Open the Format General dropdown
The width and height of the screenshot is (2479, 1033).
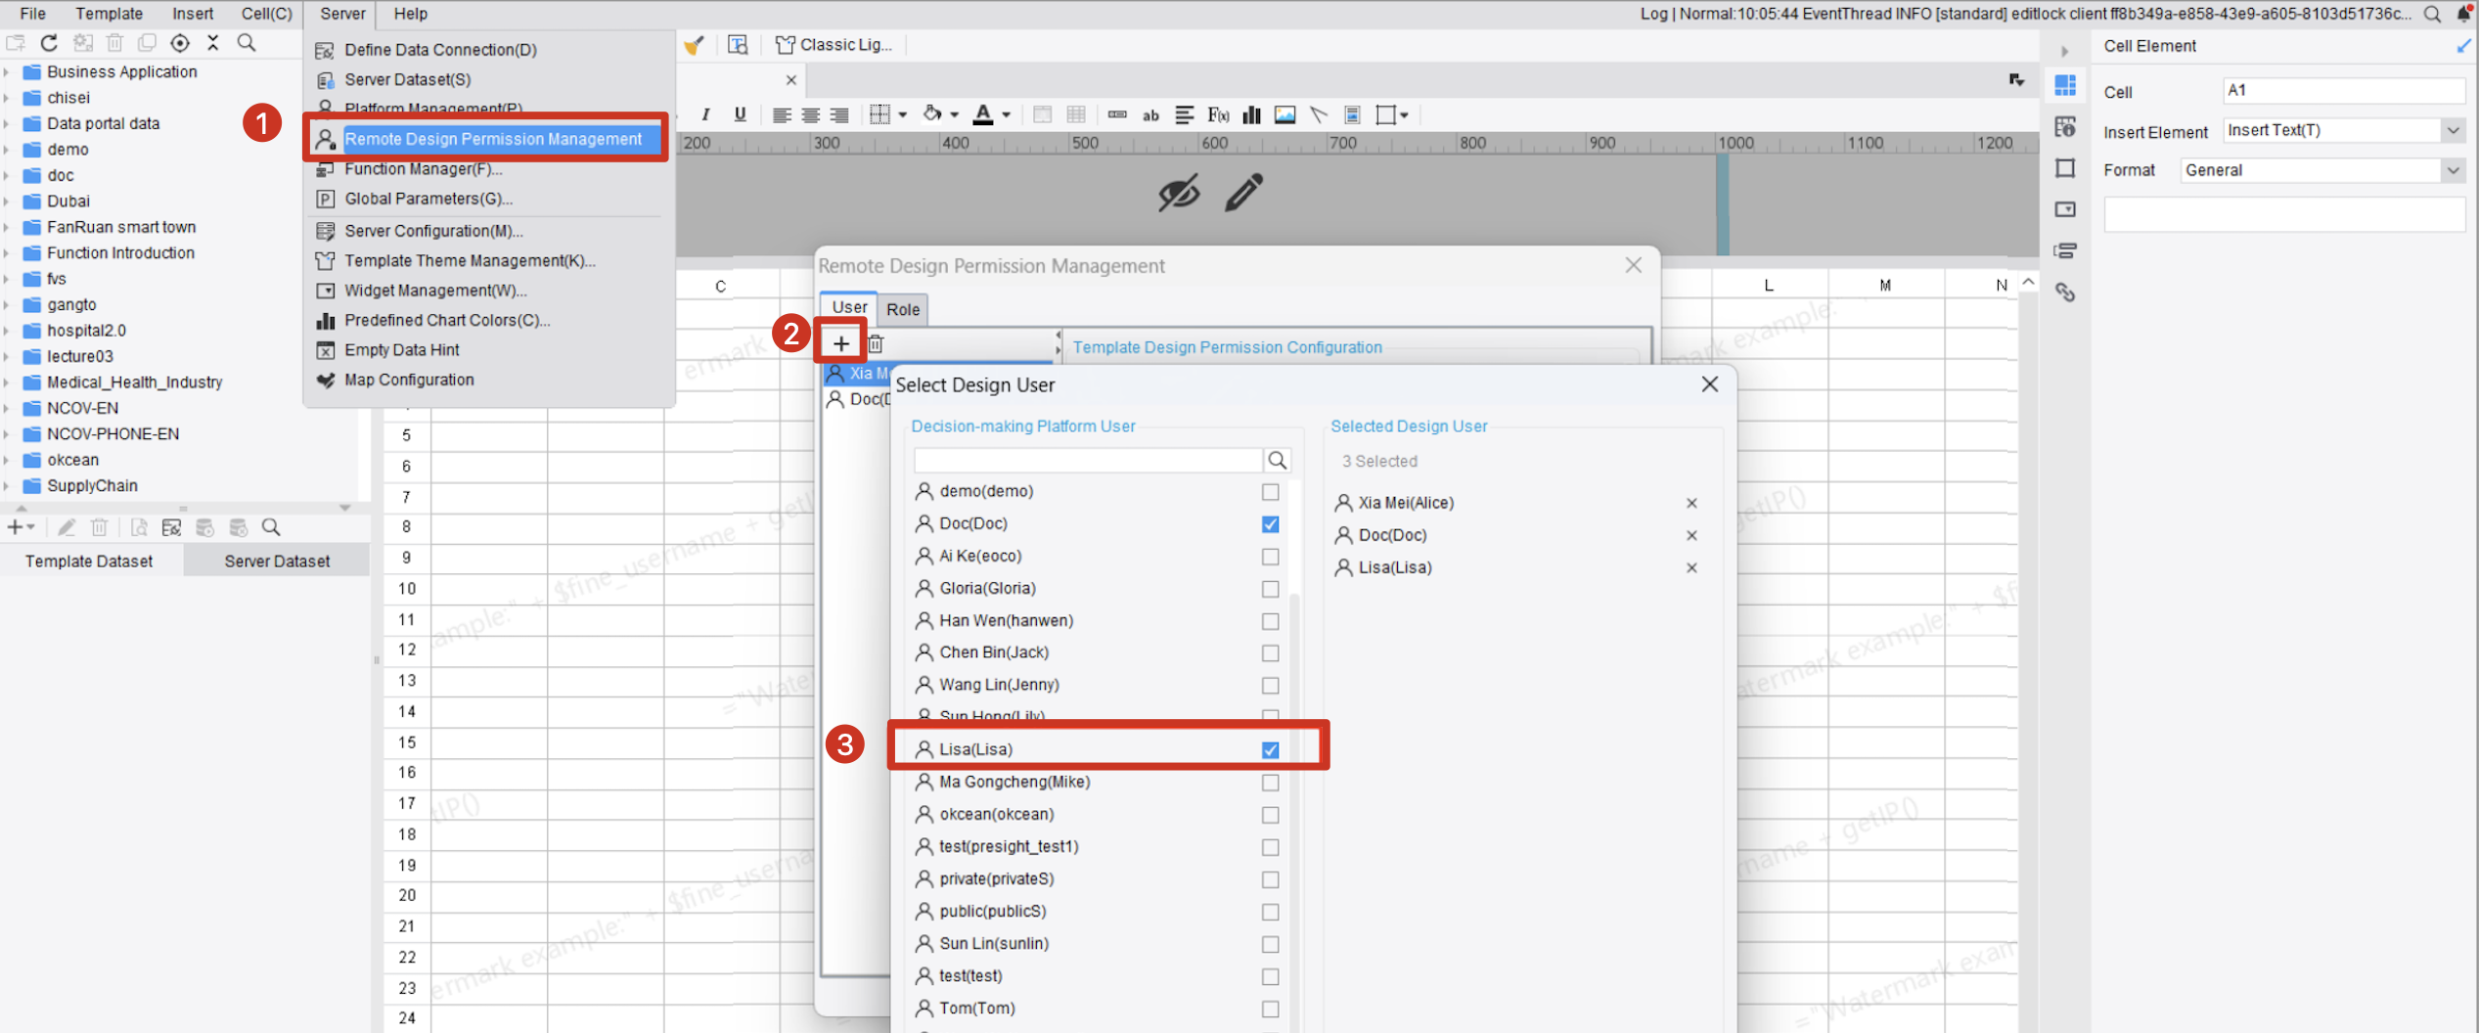[2453, 170]
